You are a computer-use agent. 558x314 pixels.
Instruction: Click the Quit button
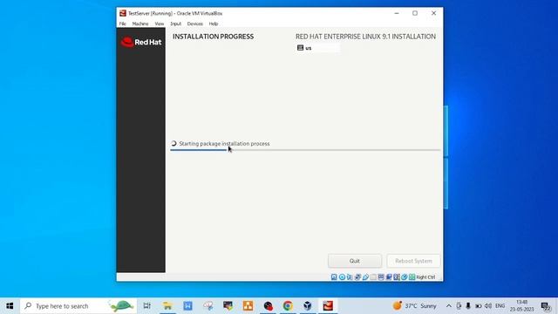tap(355, 261)
